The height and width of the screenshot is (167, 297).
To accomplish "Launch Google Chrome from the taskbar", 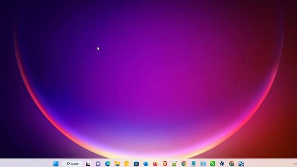I will tap(184, 164).
